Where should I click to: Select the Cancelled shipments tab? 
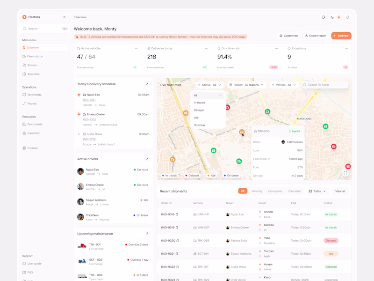tap(295, 191)
